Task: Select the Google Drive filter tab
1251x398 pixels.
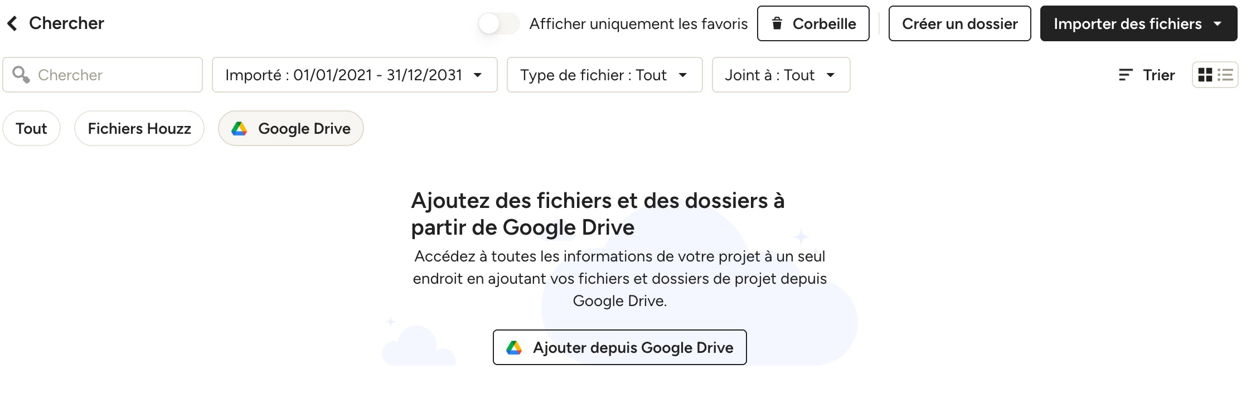Action: 291,129
